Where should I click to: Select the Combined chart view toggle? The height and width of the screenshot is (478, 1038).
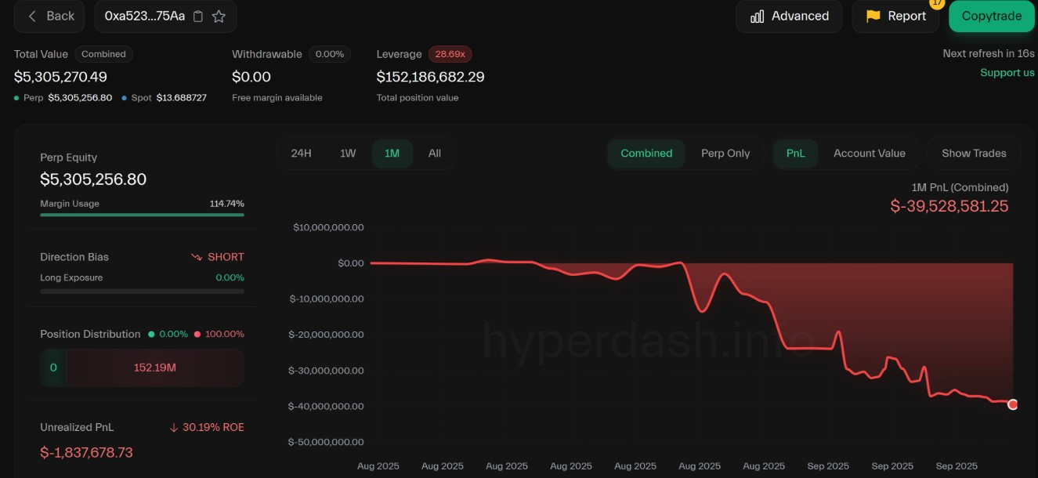pyautogui.click(x=646, y=154)
